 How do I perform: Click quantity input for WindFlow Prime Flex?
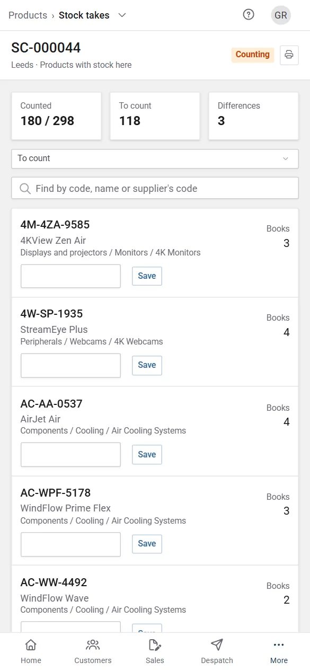[x=70, y=544]
